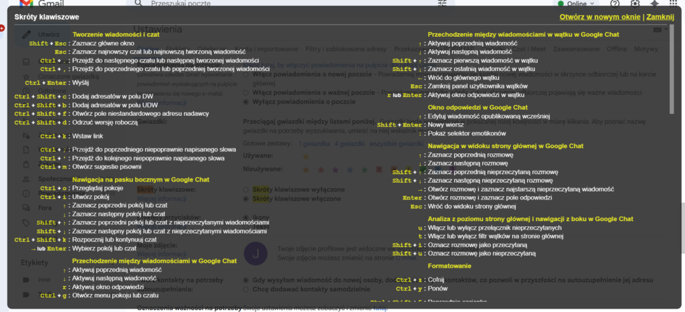
Task: Click 'Włącz lub wyłącz filtr wątków na stronie głównej'
Action: click(496, 236)
